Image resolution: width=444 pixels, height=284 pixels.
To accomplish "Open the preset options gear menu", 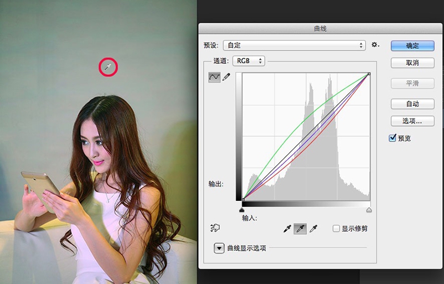I will [376, 45].
